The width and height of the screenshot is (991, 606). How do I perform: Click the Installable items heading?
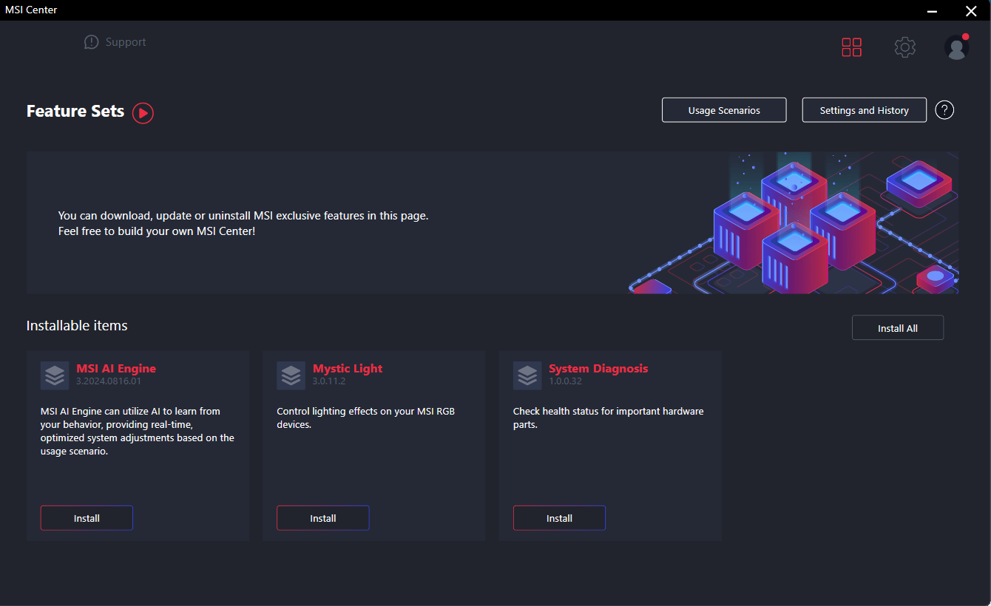pyautogui.click(x=77, y=325)
